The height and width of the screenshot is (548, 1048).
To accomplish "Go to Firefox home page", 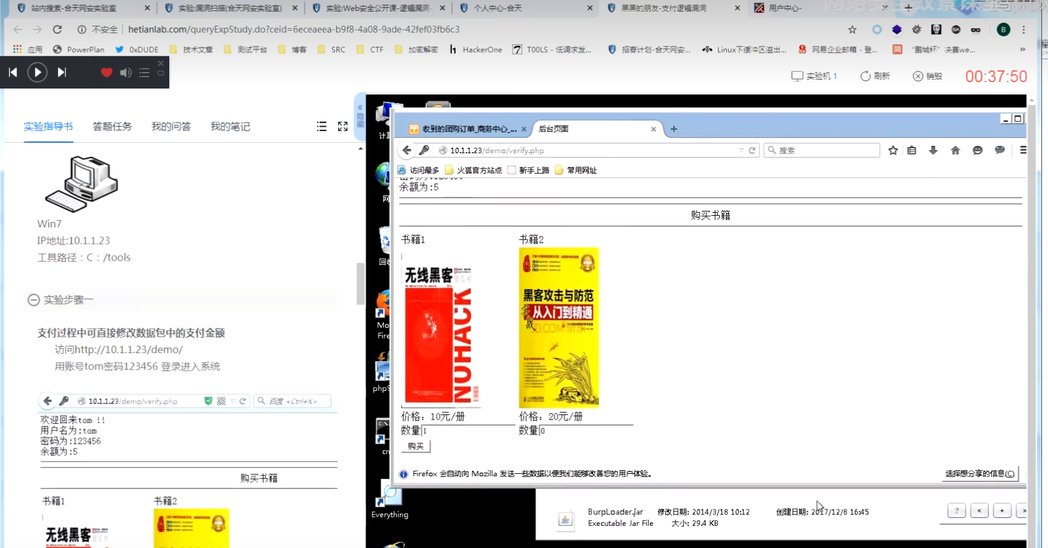I will pyautogui.click(x=956, y=150).
